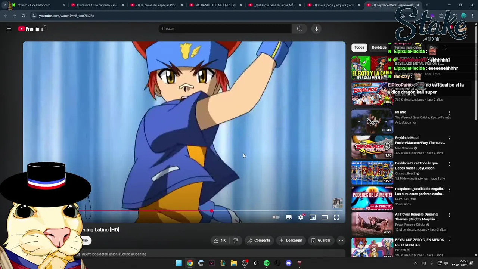Click the Chrome icon in the taskbar
Viewport: 478px width, 269px height.
(x=190, y=263)
